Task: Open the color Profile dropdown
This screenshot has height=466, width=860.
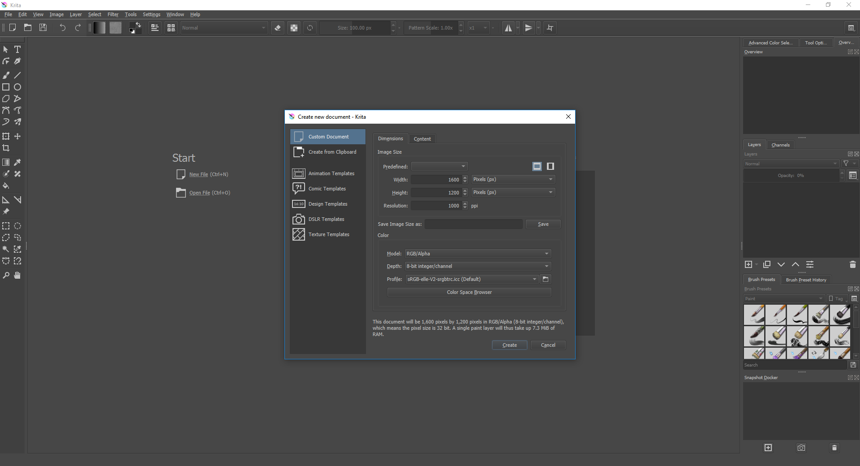Action: pos(472,279)
